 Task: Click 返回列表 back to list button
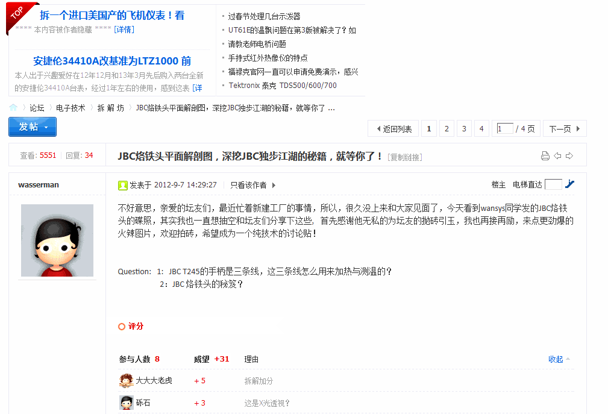click(393, 129)
